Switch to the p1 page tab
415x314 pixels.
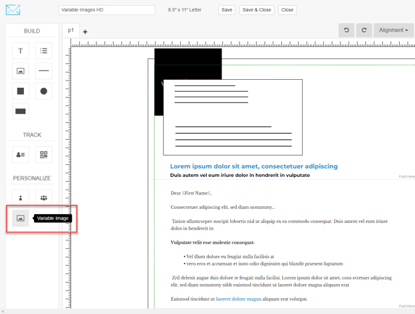(x=70, y=30)
